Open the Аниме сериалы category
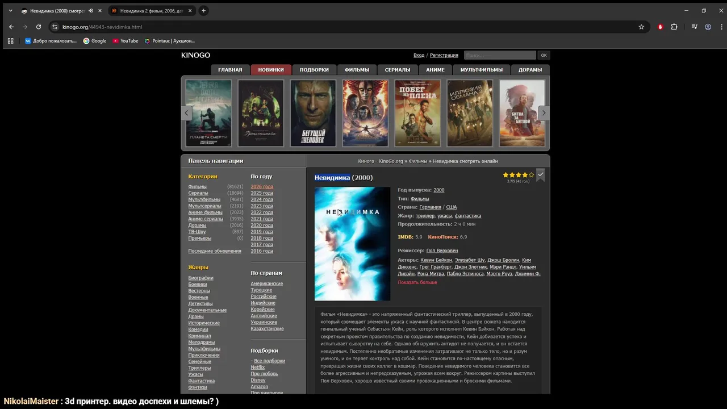The image size is (727, 409). coord(206,219)
